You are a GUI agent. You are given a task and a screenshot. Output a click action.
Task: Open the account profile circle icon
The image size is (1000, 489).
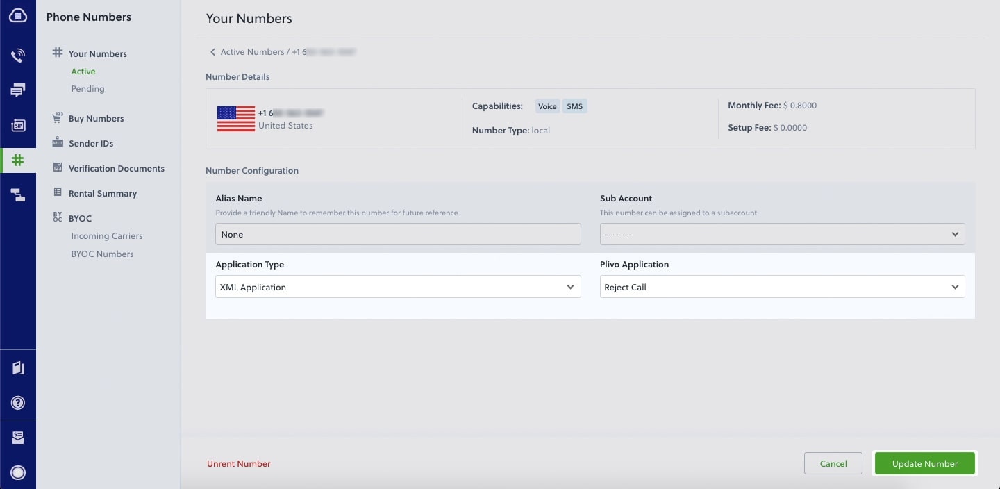[x=18, y=473]
